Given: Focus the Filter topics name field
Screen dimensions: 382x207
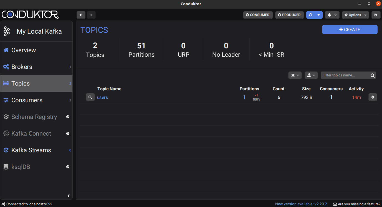Looking at the screenshot, I should 348,75.
